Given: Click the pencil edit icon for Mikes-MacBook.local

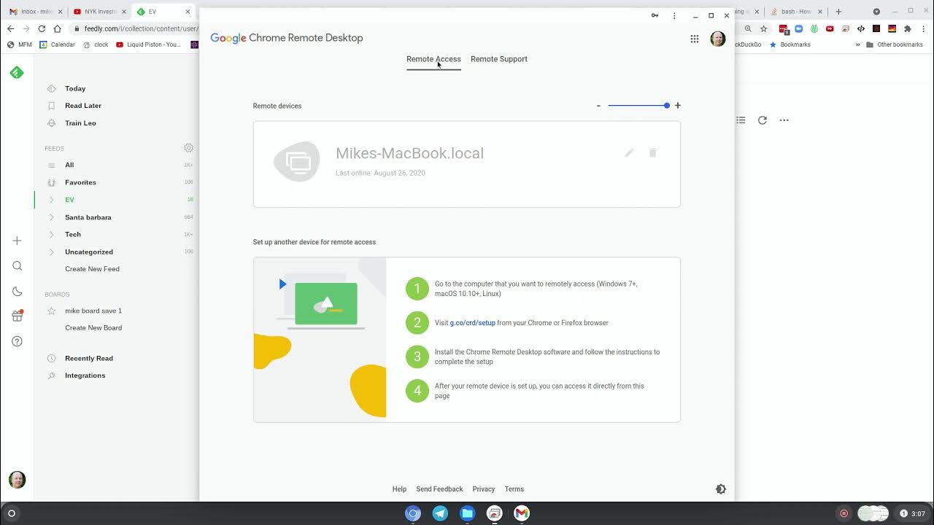Looking at the screenshot, I should coord(629,153).
